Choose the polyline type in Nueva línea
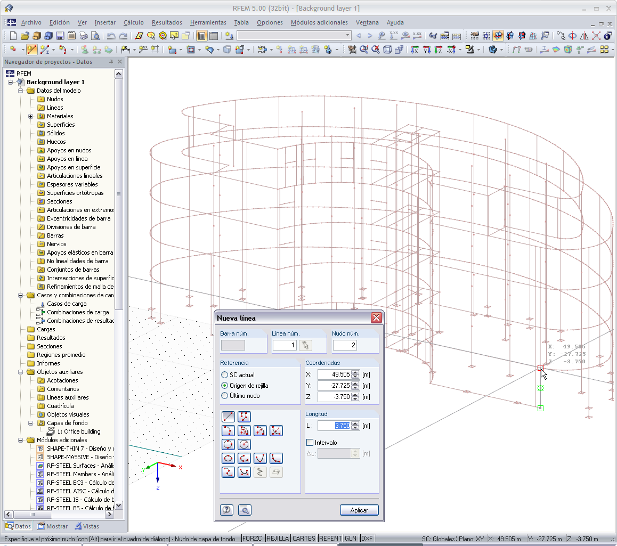 [244, 417]
